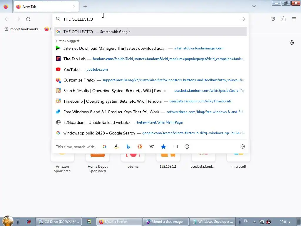Search this time with DuckDuckGo icon

click(140, 147)
